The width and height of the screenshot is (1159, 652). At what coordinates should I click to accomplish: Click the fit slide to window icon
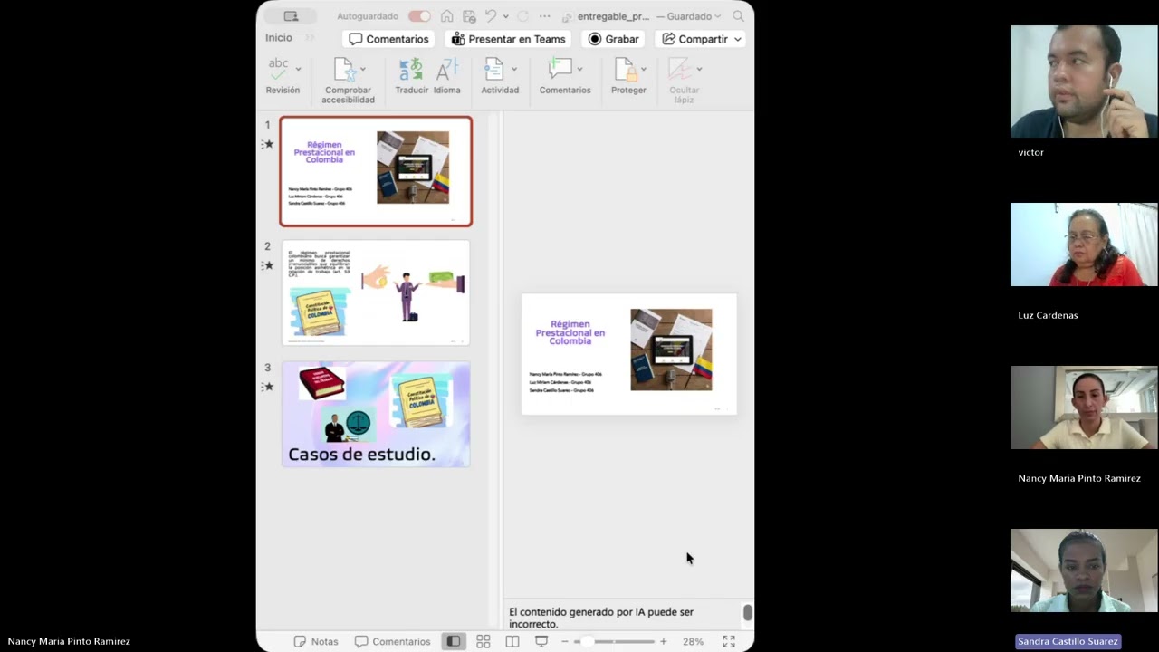click(x=729, y=641)
